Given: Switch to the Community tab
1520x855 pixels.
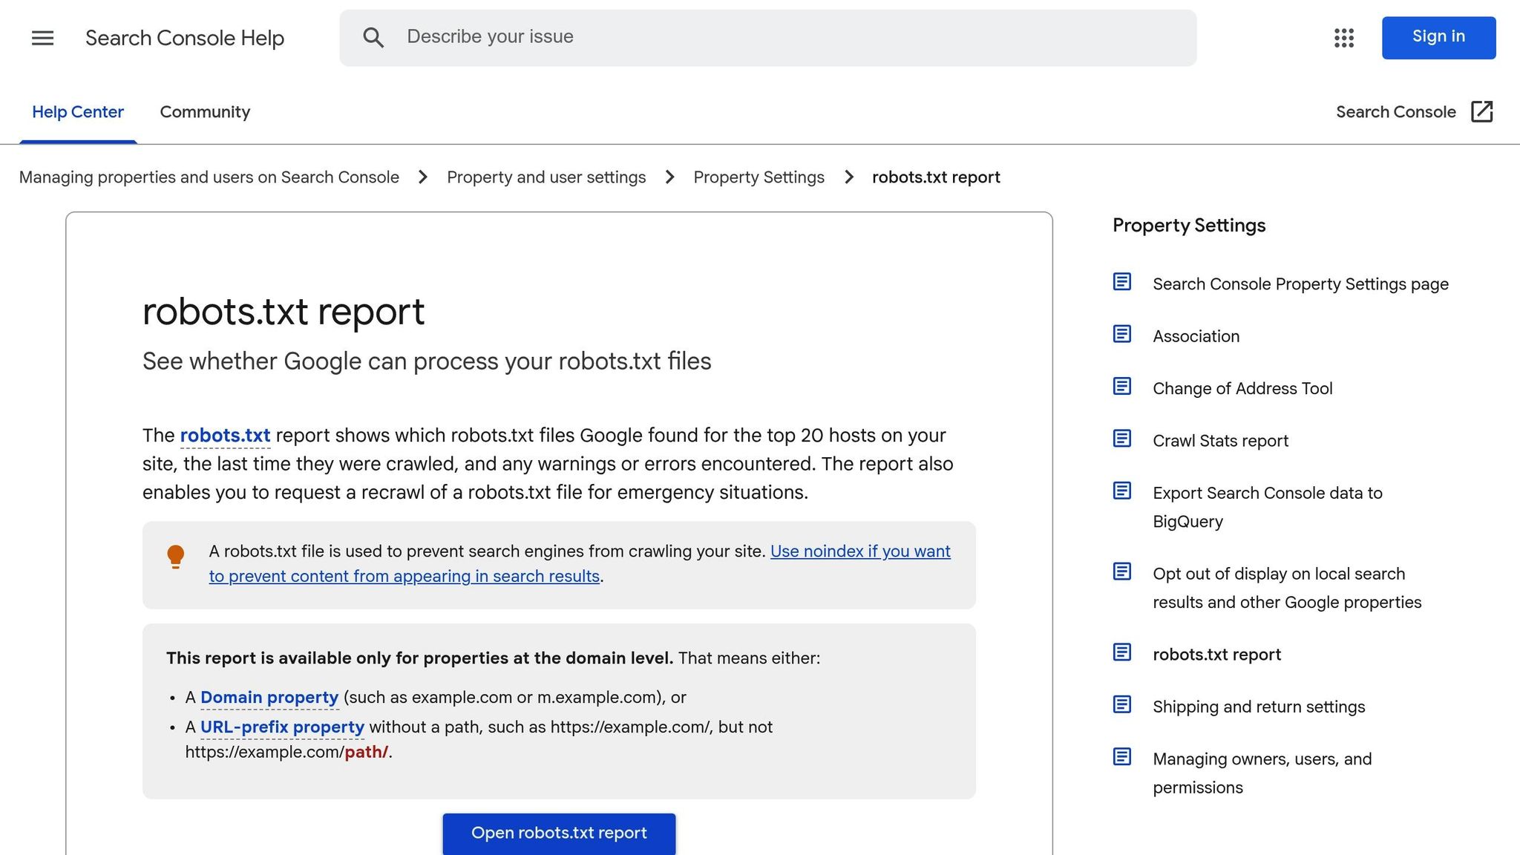Looking at the screenshot, I should (x=205, y=112).
